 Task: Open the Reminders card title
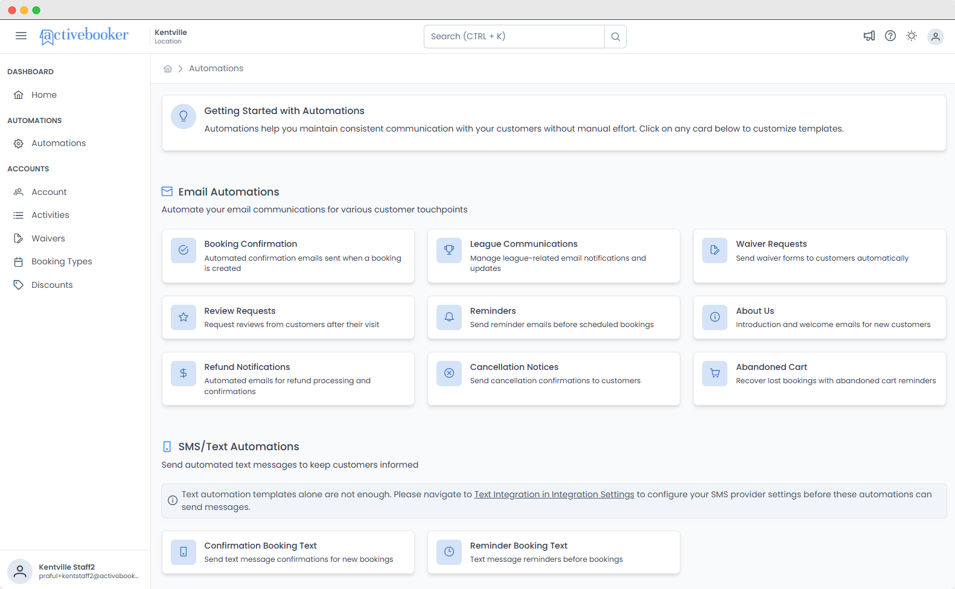point(493,311)
